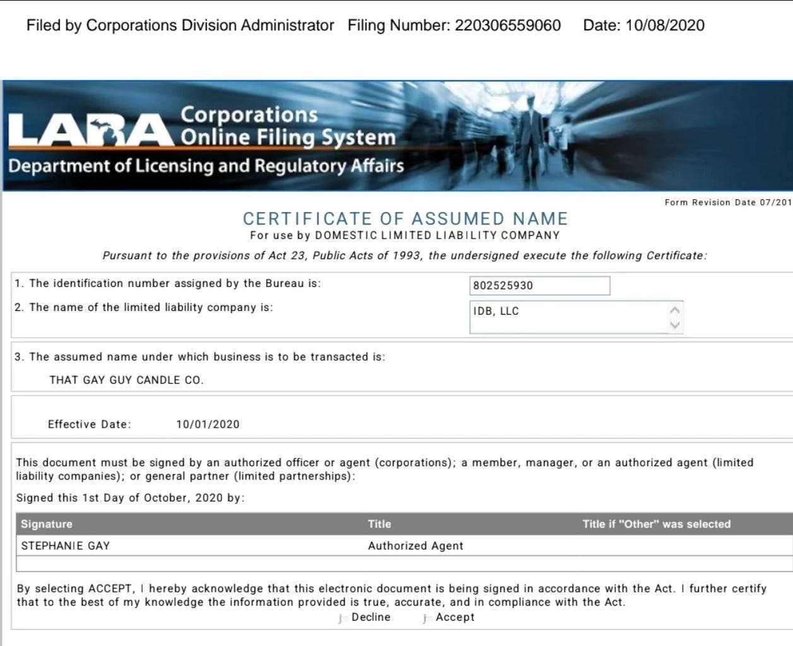793x646 pixels.
Task: Click the empty second row of signature table
Action: point(404,563)
